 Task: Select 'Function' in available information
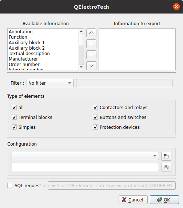tap(43, 37)
